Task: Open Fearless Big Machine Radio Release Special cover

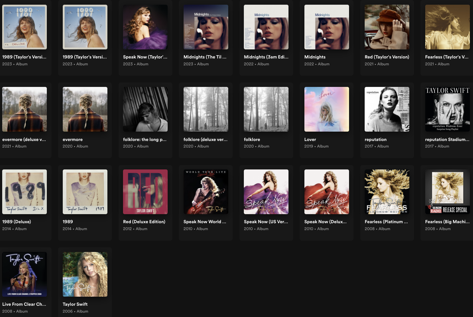Action: 447,192
